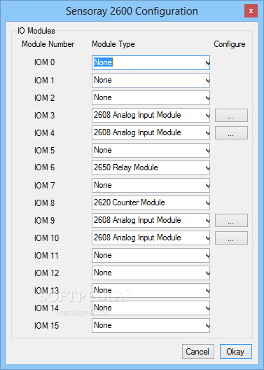Confirm settings with the Okay button
The height and width of the screenshot is (370, 264).
click(x=236, y=352)
